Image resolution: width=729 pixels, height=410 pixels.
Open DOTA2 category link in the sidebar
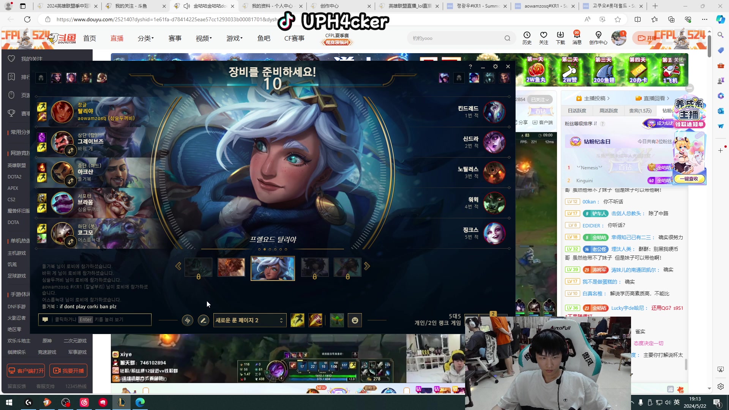14,177
